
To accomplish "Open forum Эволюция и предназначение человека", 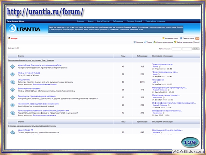I will 37,96.
